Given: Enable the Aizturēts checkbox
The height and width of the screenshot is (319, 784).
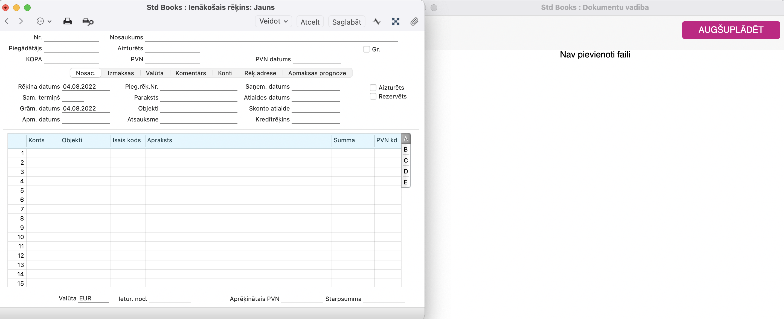Looking at the screenshot, I should [x=373, y=88].
